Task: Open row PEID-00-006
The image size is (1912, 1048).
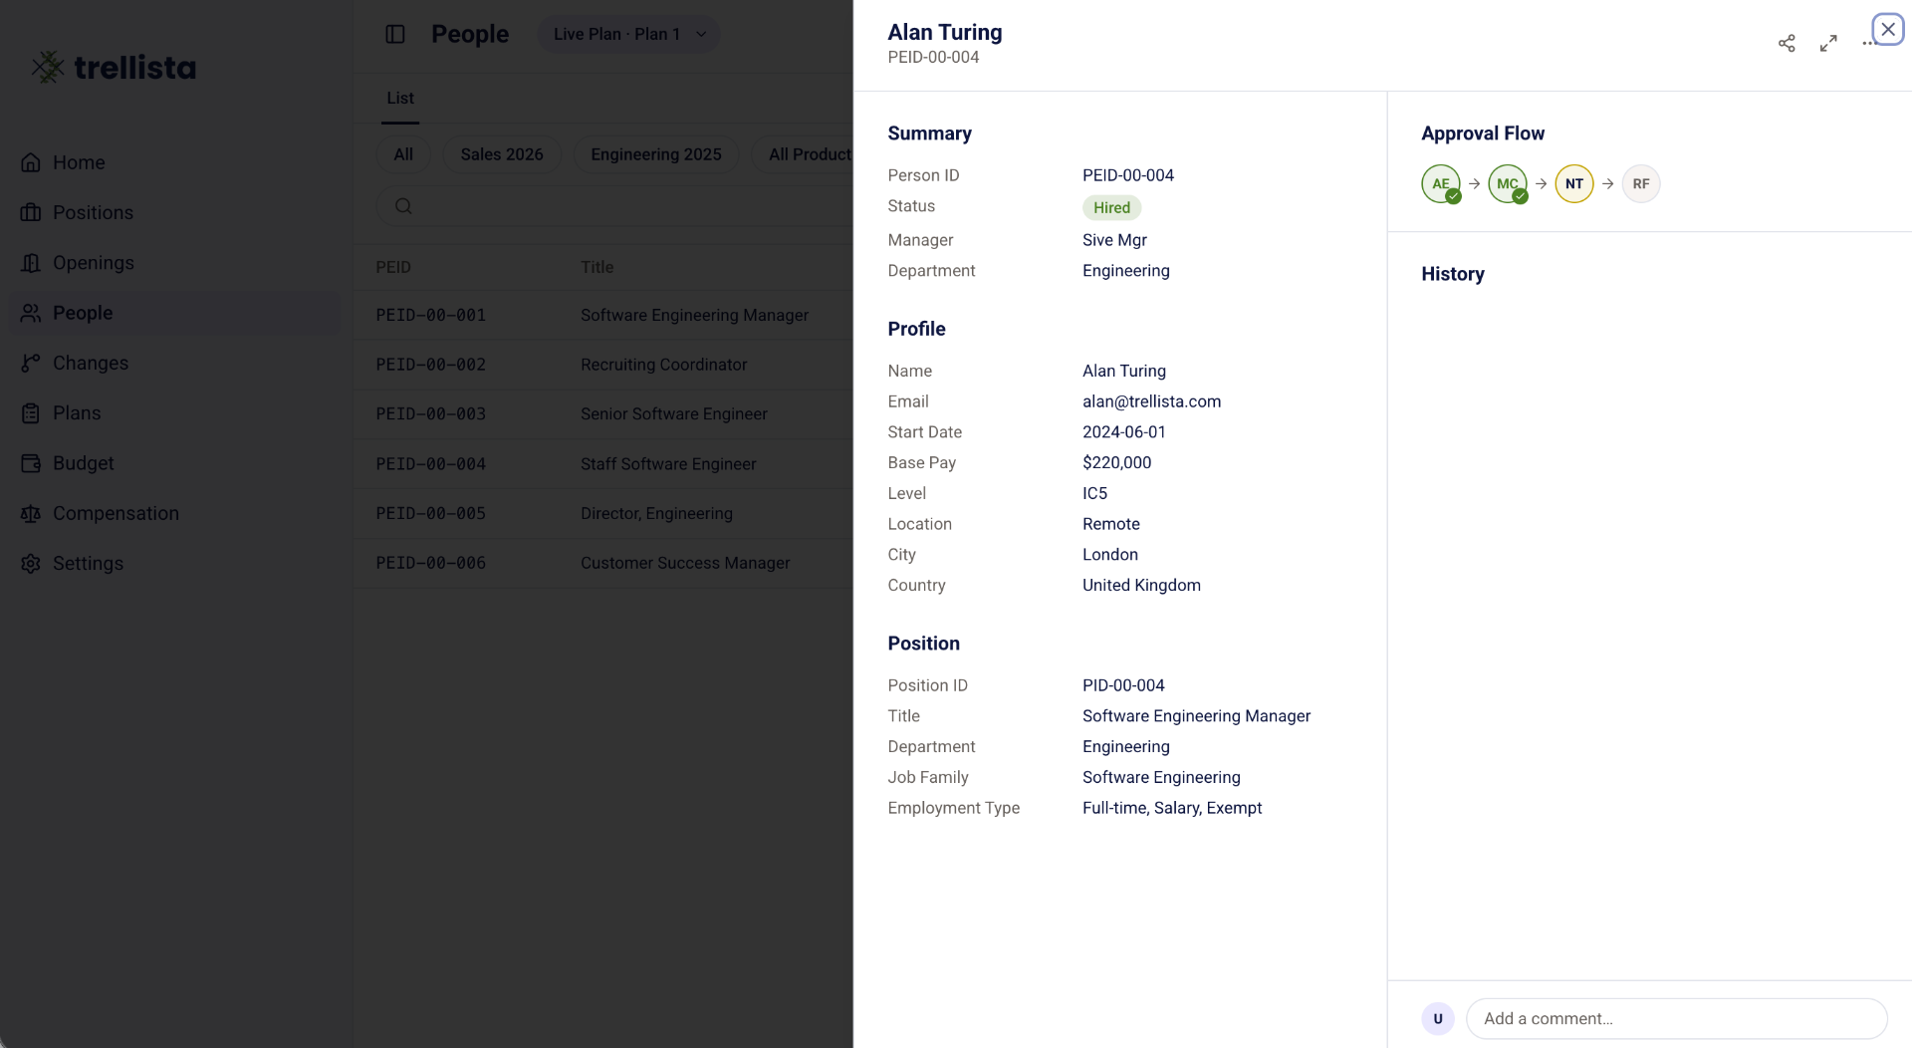Action: 603,563
